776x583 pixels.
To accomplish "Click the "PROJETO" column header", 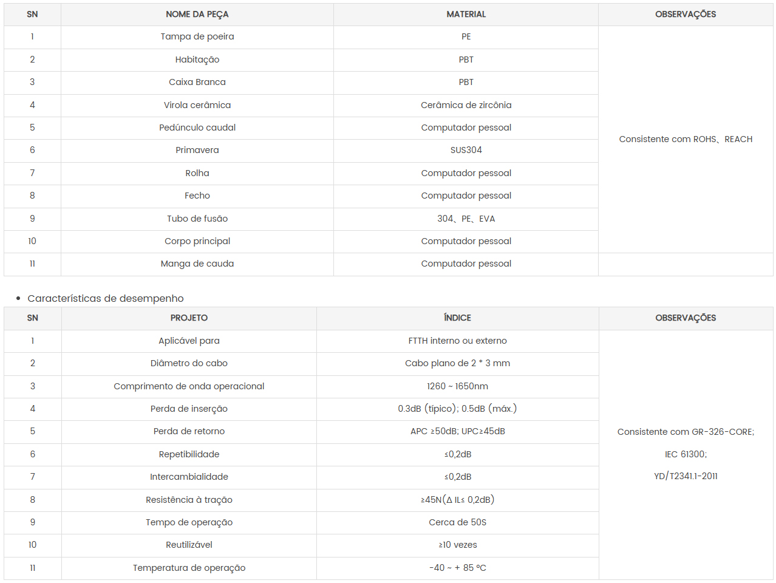I will click(x=189, y=318).
